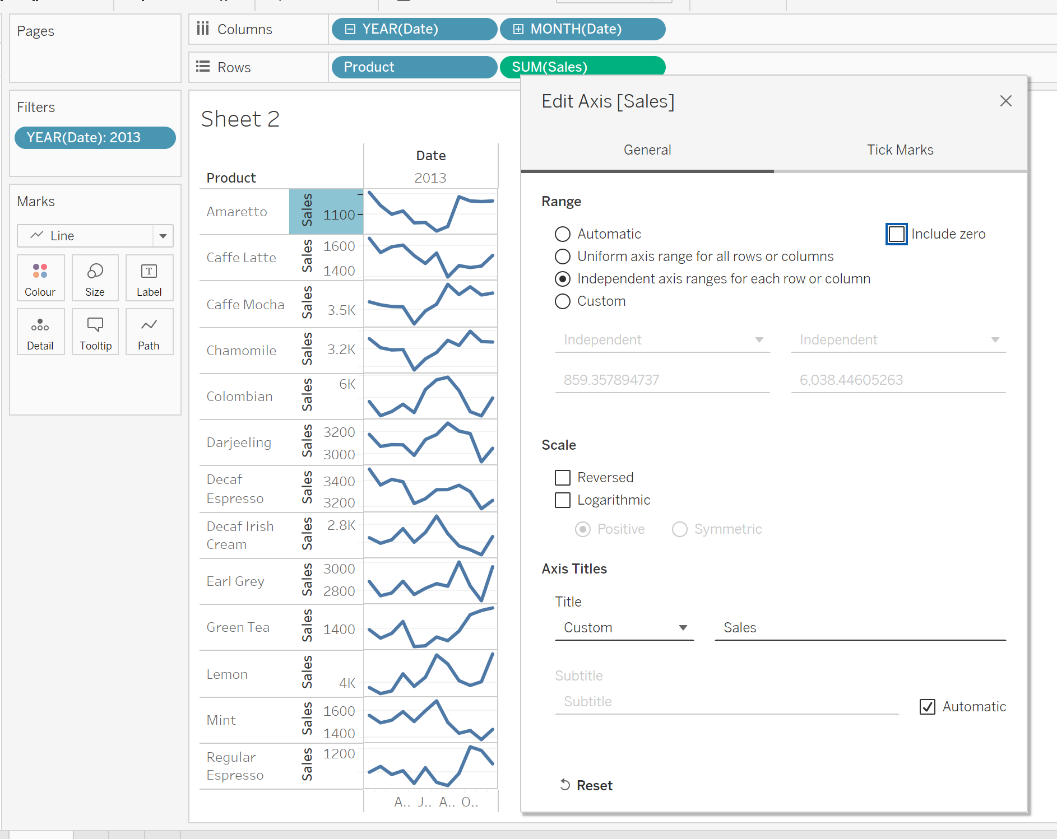Click the Path marks button
Image resolution: width=1057 pixels, height=839 pixels.
tap(149, 332)
